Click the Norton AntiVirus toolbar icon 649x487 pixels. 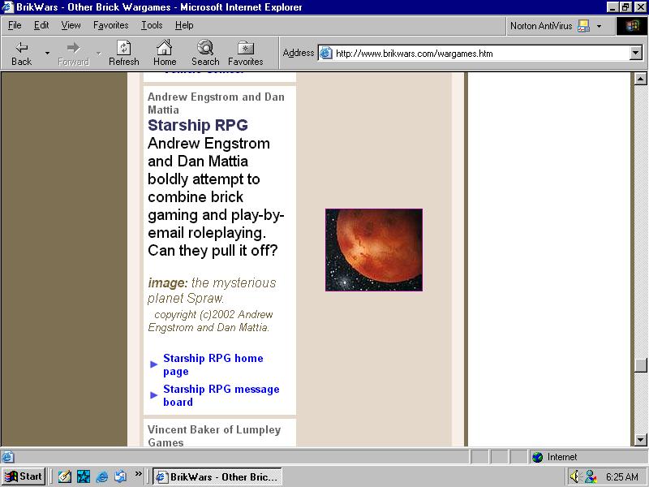click(583, 26)
